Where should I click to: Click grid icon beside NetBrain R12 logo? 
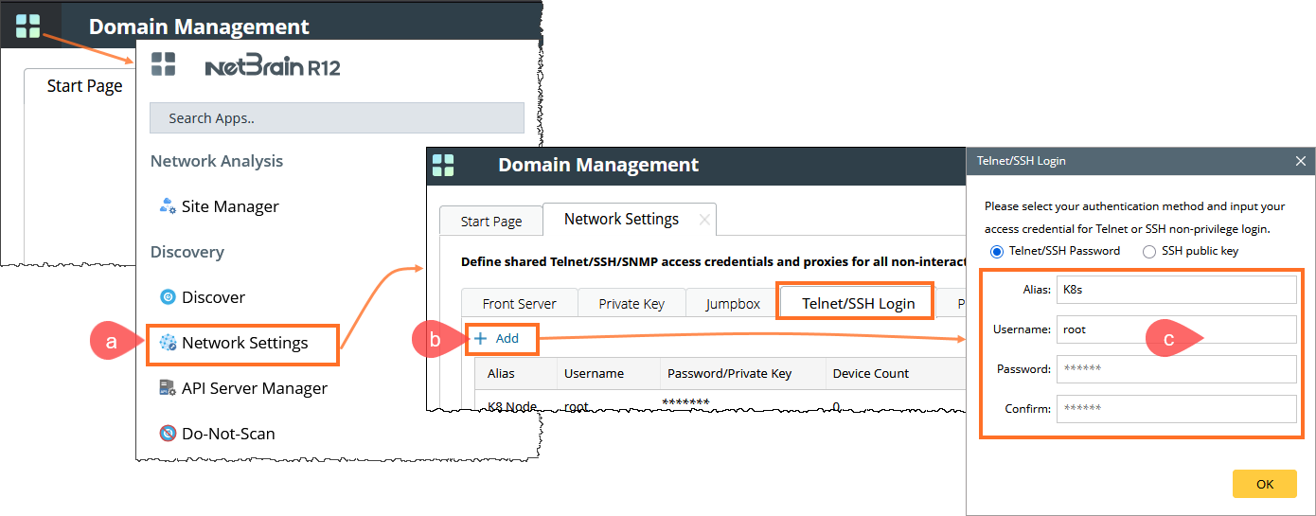coord(163,64)
